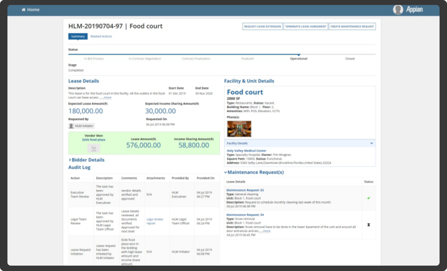
Task: Switch to the Related Actions tab
Action: tap(101, 36)
